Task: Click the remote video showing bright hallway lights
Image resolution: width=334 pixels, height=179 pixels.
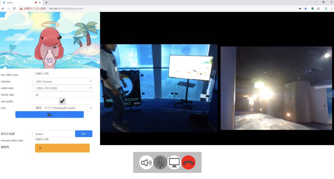Action: pyautogui.click(x=276, y=88)
